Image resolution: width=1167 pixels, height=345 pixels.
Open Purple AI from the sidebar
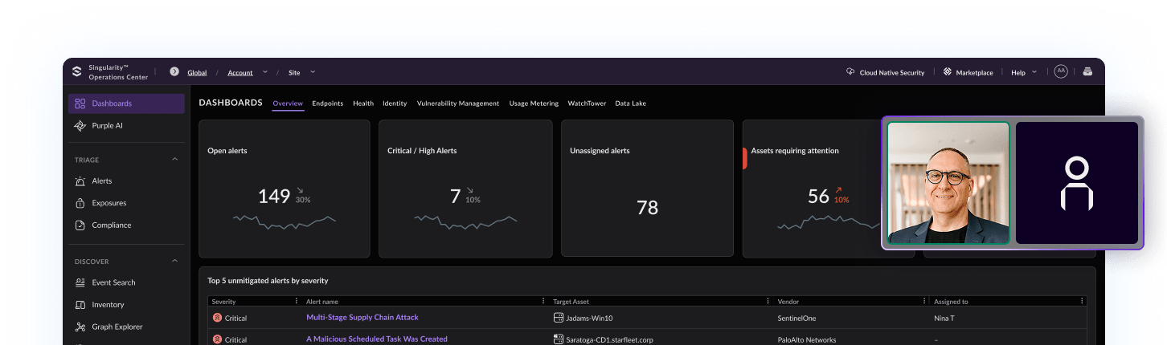pyautogui.click(x=107, y=126)
